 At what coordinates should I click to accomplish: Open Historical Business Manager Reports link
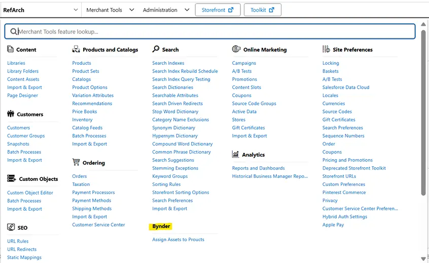(x=270, y=176)
